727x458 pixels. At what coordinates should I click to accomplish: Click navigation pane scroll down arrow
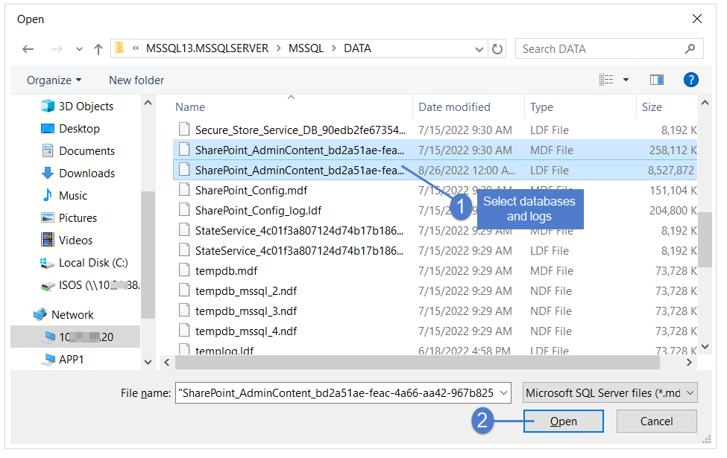click(x=148, y=362)
